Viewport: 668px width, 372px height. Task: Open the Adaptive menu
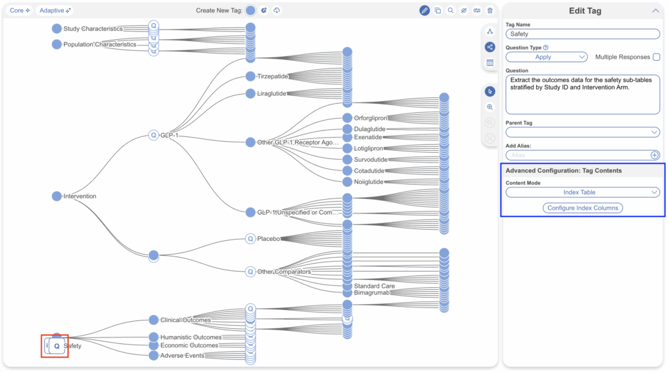(x=55, y=10)
